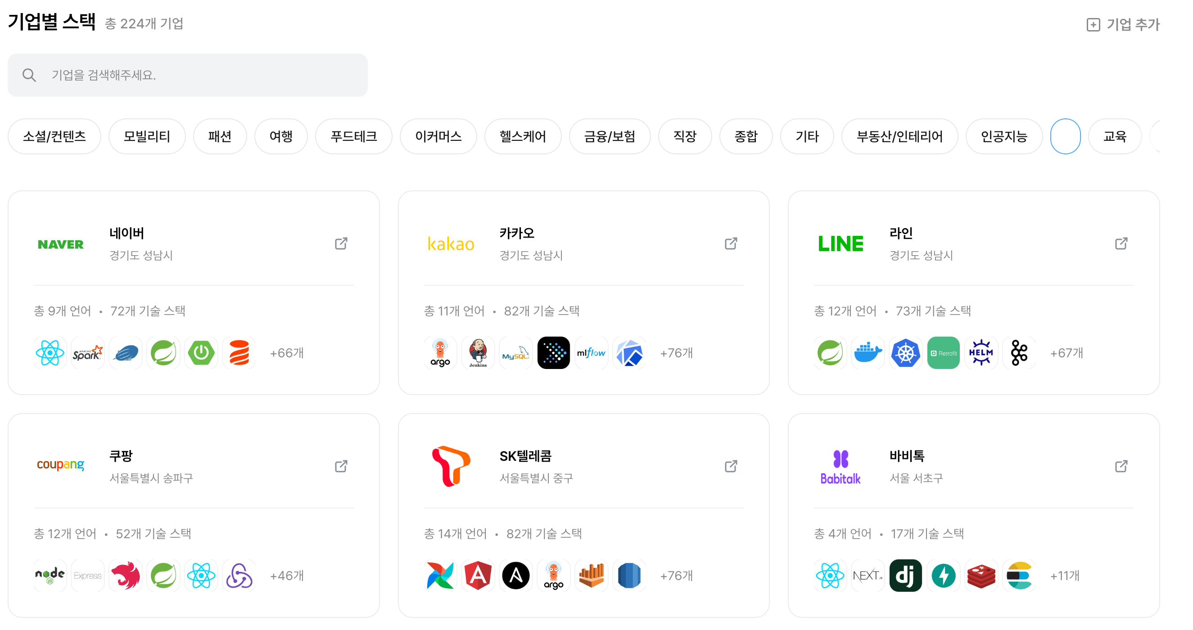
Task: Click the React icon in Naver card
Action: 50,353
